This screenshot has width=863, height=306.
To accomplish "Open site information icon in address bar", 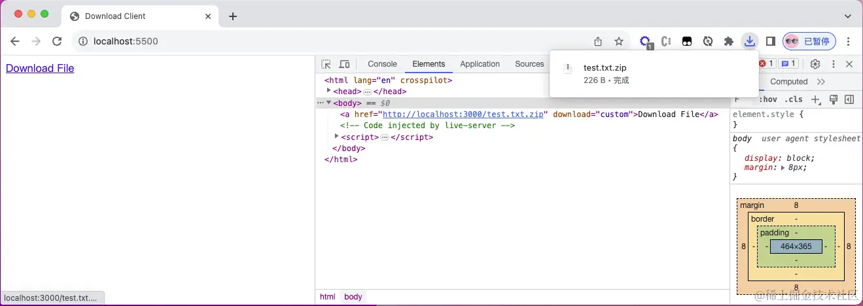I will pyautogui.click(x=83, y=41).
